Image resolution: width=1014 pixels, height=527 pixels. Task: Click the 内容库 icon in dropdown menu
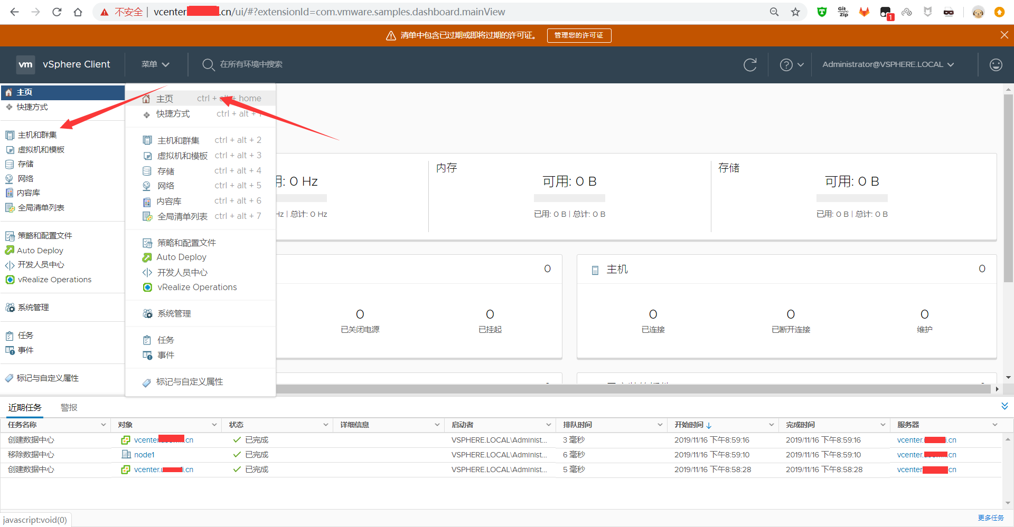(147, 202)
